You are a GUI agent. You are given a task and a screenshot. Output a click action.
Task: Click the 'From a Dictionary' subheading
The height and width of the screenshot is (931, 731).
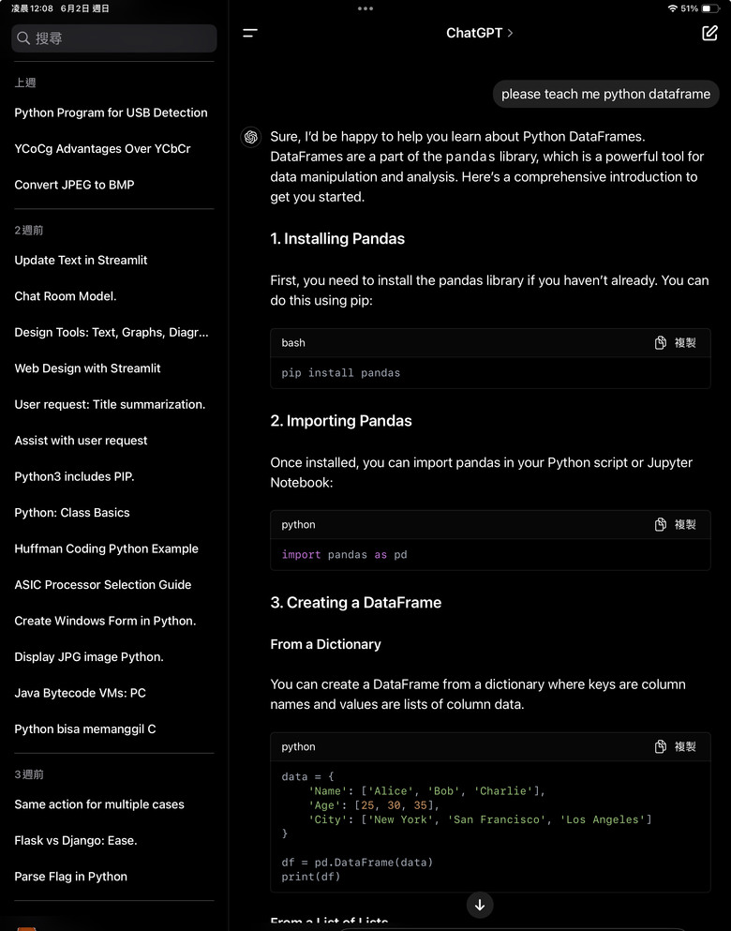[x=325, y=644]
